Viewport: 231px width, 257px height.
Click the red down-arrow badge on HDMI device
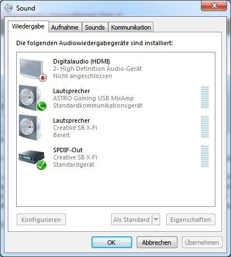(x=43, y=78)
